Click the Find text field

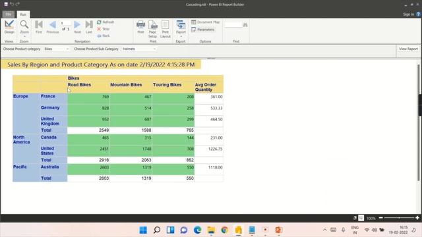click(x=233, y=25)
